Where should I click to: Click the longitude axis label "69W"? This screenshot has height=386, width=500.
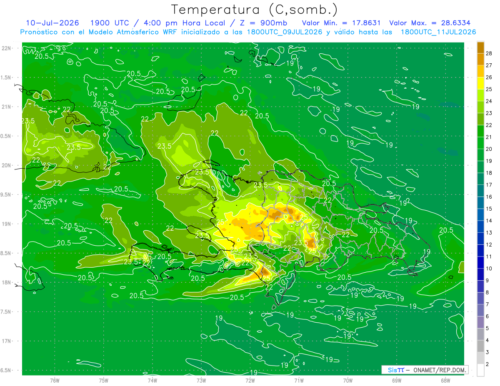pos(397,381)
